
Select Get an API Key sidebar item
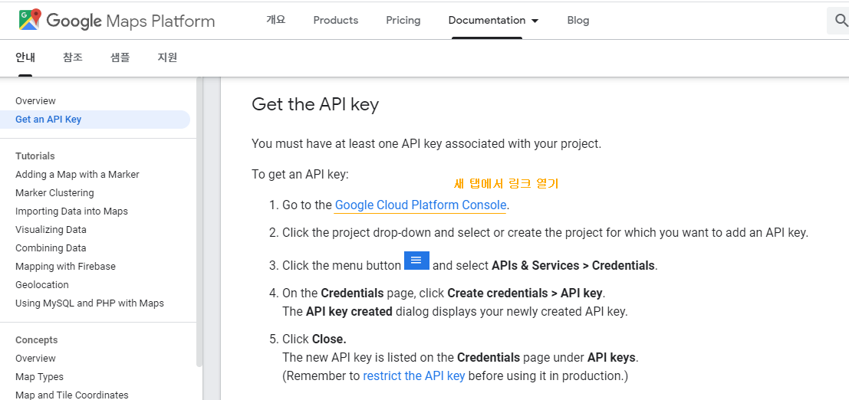click(95, 119)
